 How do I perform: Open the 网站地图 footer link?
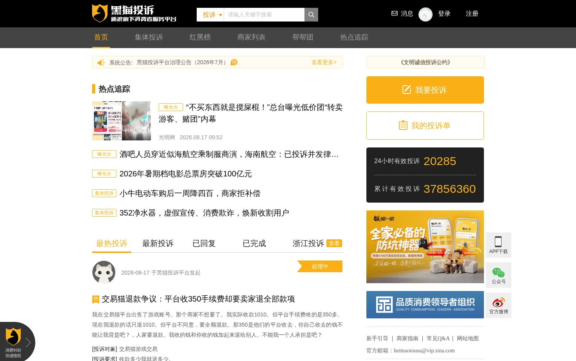(x=468, y=338)
